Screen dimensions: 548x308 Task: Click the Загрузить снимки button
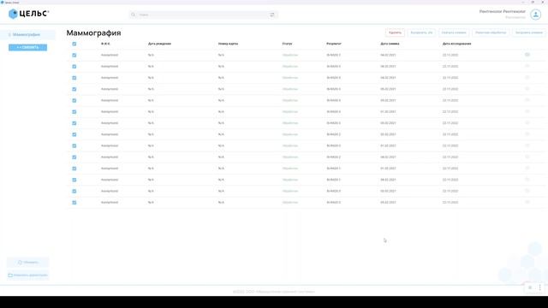pos(529,33)
